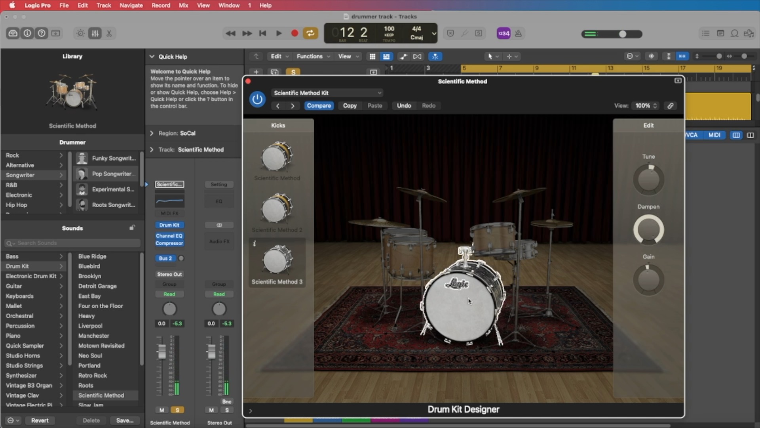Click the Gain knob
Image resolution: width=760 pixels, height=428 pixels.
pyautogui.click(x=648, y=280)
